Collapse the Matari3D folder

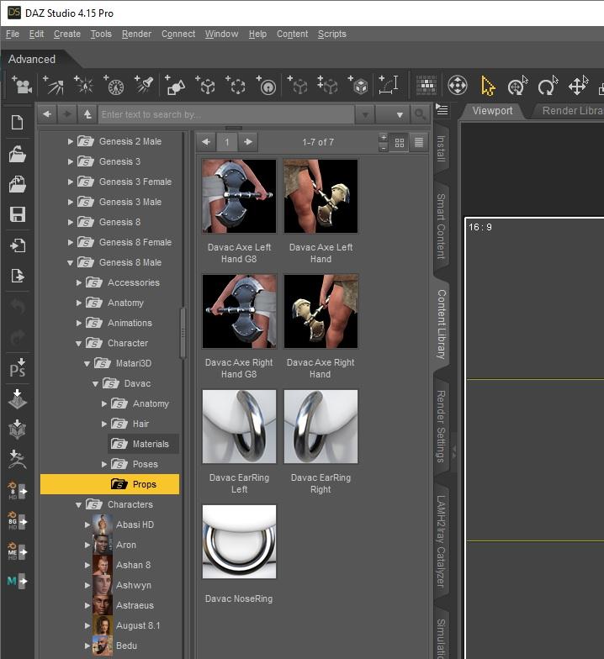[x=87, y=363]
